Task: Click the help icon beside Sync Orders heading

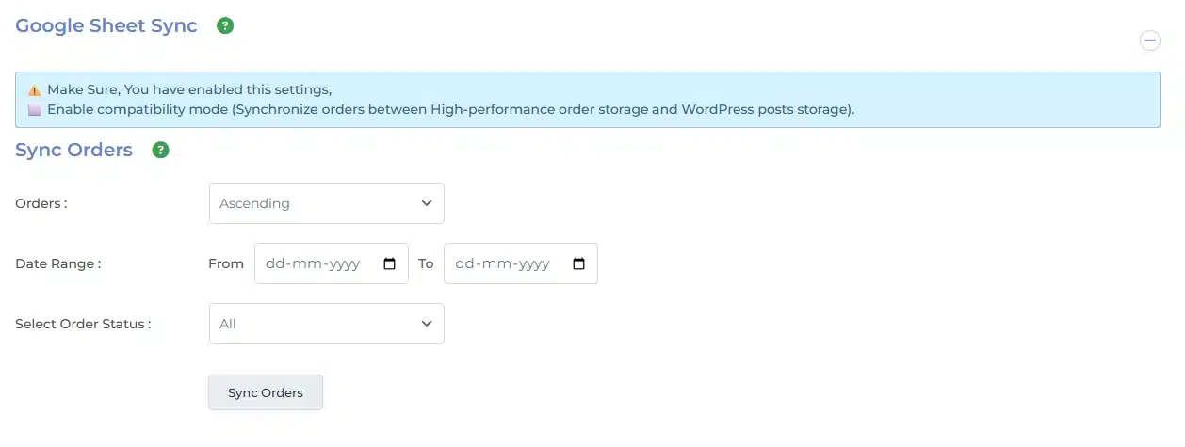Action: 161,151
